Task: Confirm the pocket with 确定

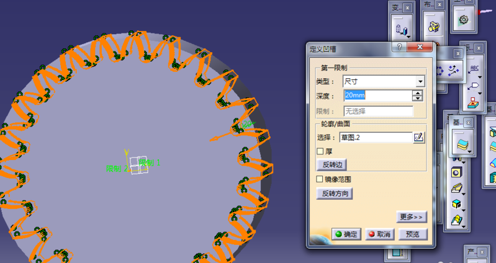Action: [x=346, y=234]
